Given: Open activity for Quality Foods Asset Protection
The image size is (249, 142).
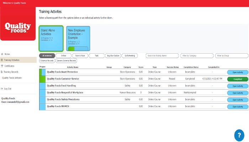Looking at the screenshot, I should (x=237, y=72).
